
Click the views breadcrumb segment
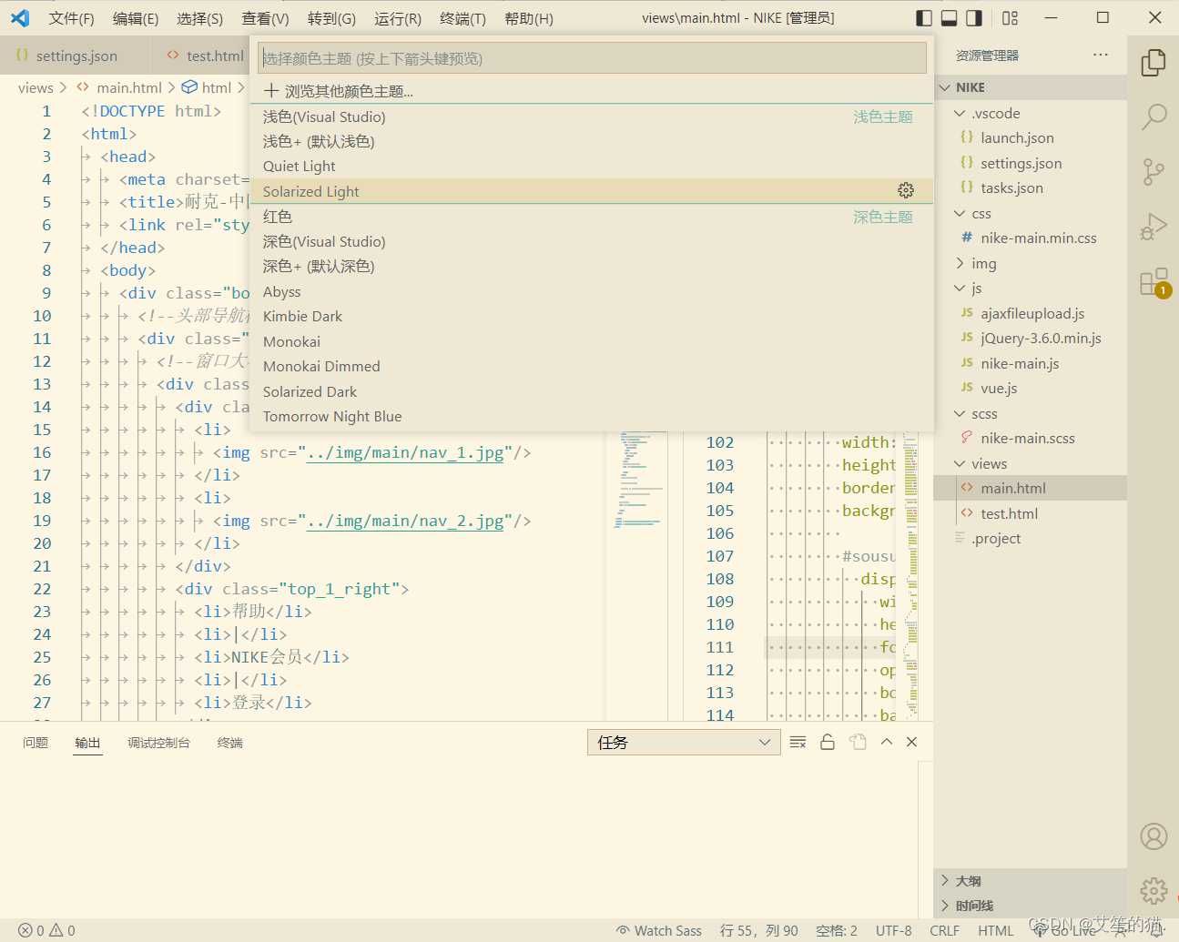36,87
